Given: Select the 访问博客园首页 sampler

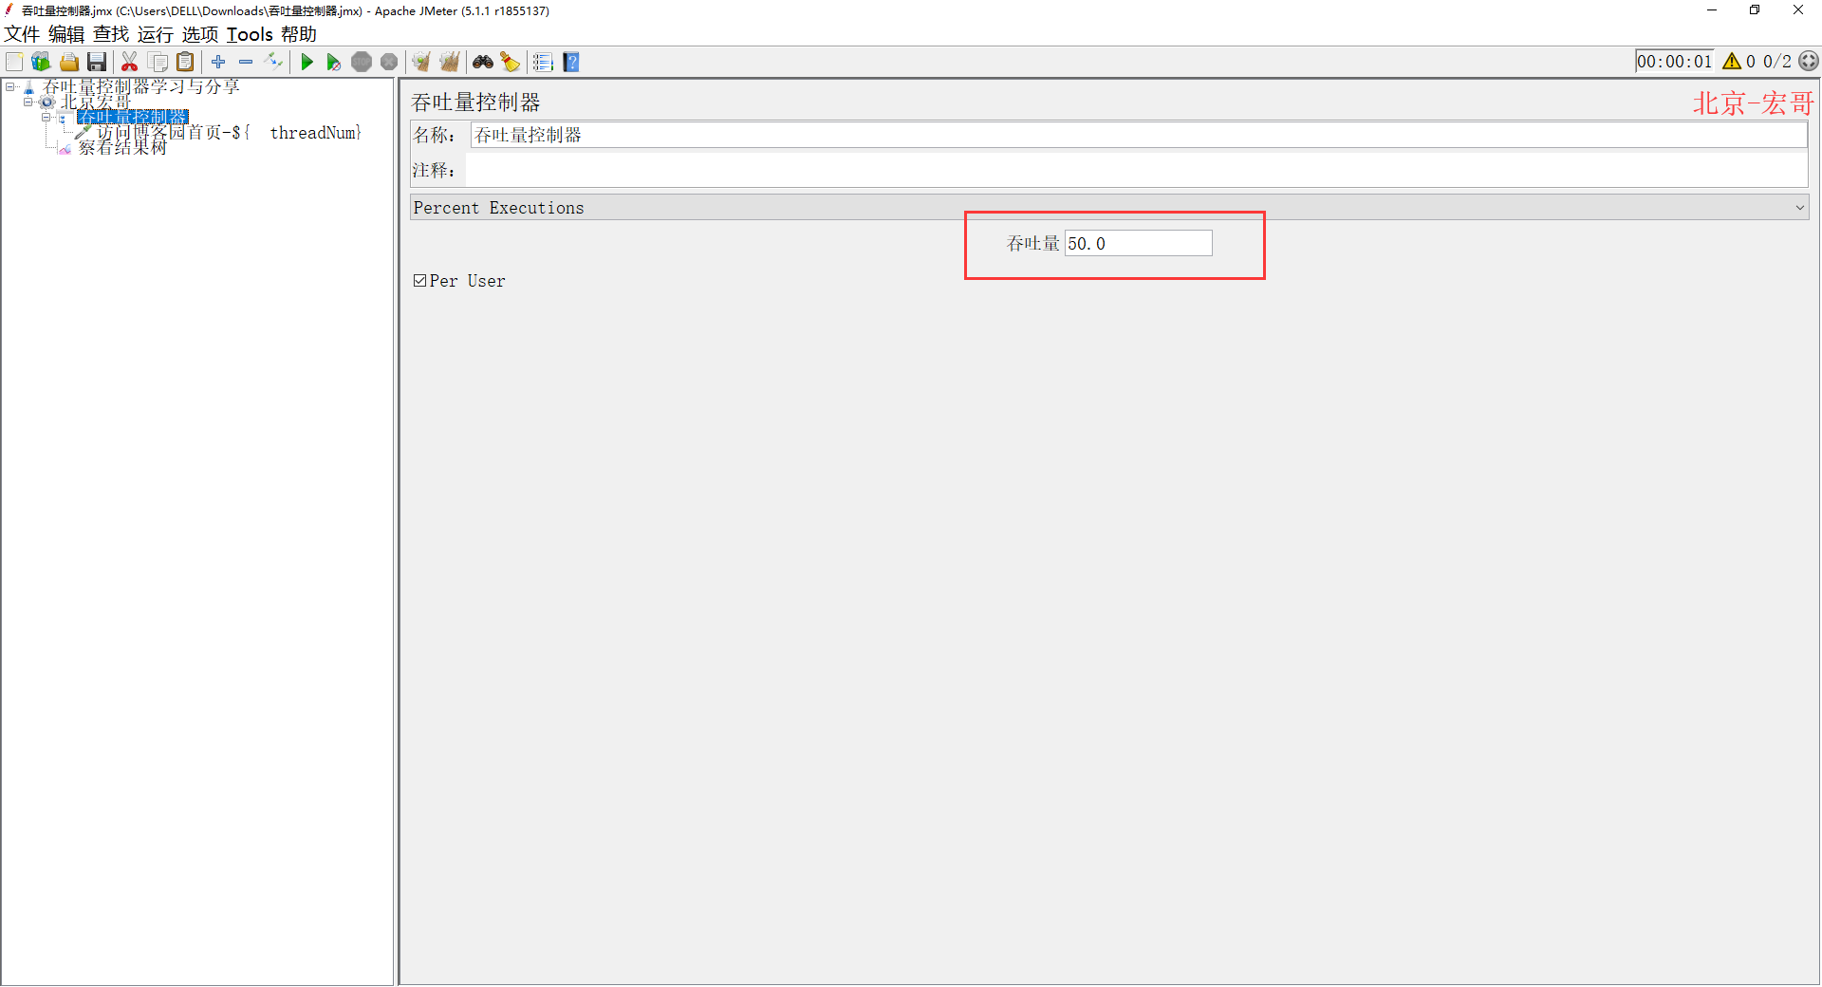Looking at the screenshot, I should pos(229,133).
